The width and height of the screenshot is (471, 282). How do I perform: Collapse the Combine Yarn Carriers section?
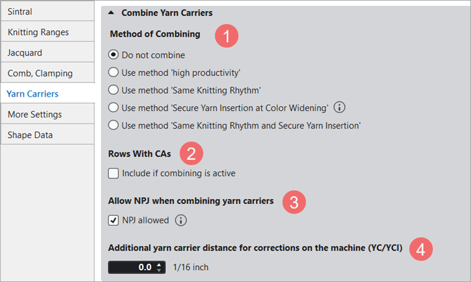[x=111, y=12]
